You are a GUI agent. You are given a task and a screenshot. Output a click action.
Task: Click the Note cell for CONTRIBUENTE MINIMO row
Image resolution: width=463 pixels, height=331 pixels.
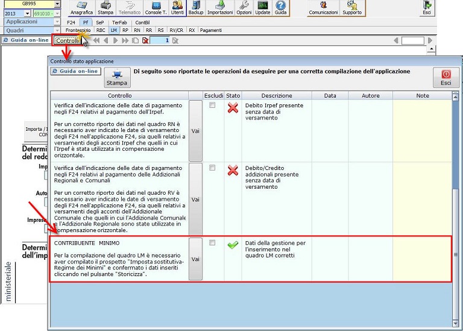click(422, 259)
